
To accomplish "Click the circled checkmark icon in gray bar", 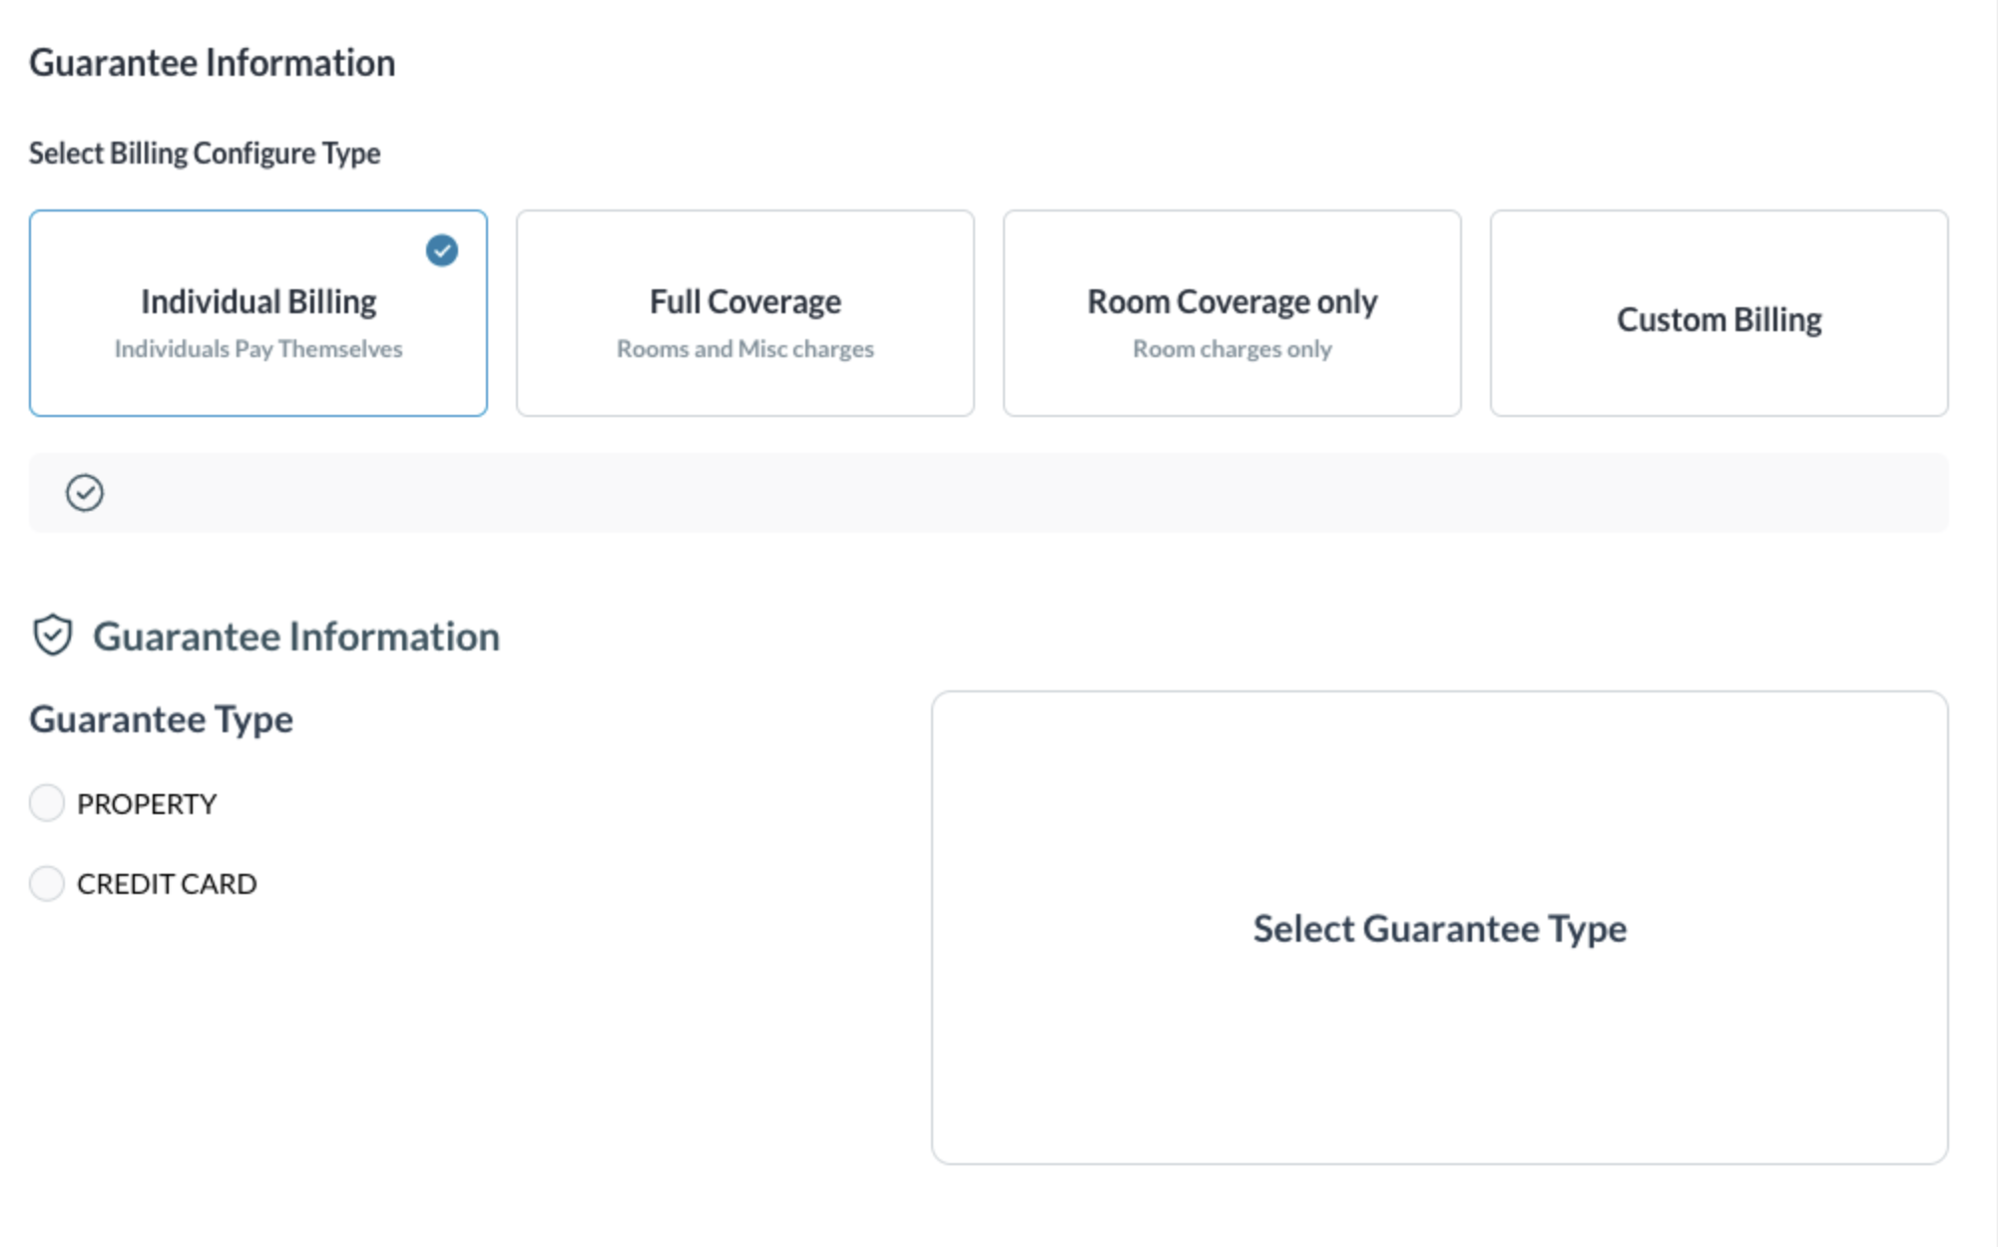I will (85, 493).
